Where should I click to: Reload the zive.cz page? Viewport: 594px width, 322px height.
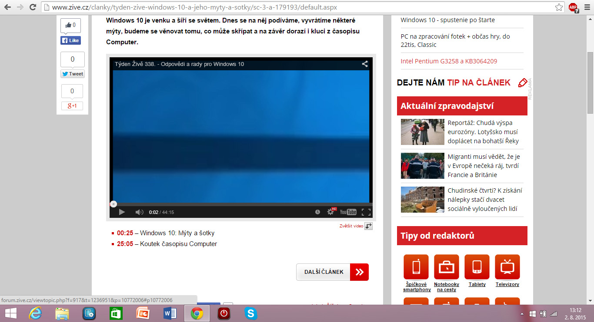(x=33, y=7)
